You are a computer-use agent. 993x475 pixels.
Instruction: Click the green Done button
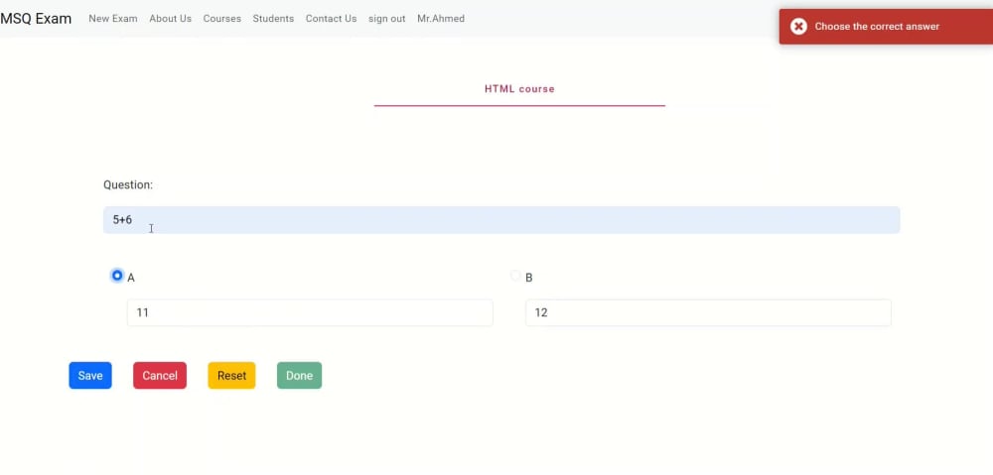(x=300, y=376)
